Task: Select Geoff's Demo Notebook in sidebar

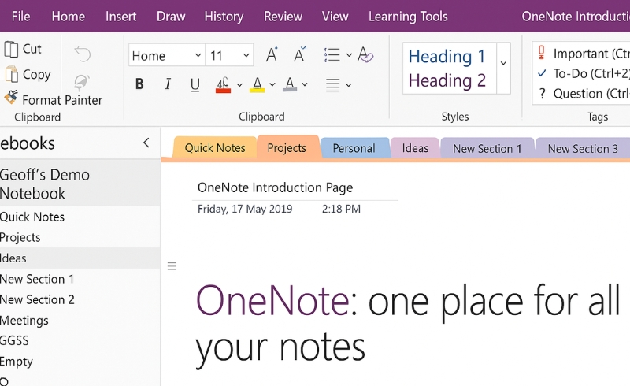Action: [x=80, y=184]
